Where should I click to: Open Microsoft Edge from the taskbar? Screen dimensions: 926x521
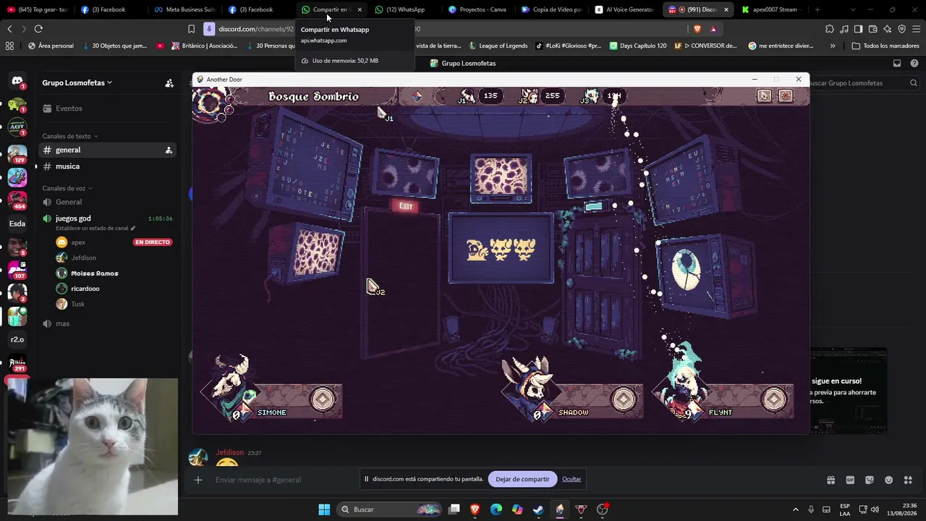(496, 509)
